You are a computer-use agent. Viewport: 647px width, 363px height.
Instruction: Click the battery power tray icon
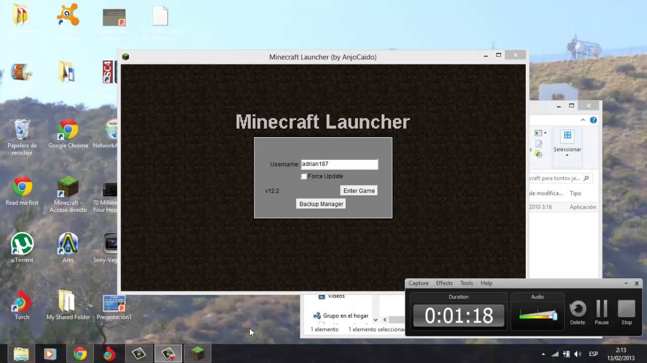[567, 354]
